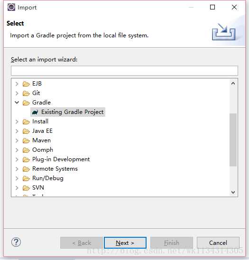Click the Oomph folder icon
249x260 pixels.
pyautogui.click(x=26, y=150)
